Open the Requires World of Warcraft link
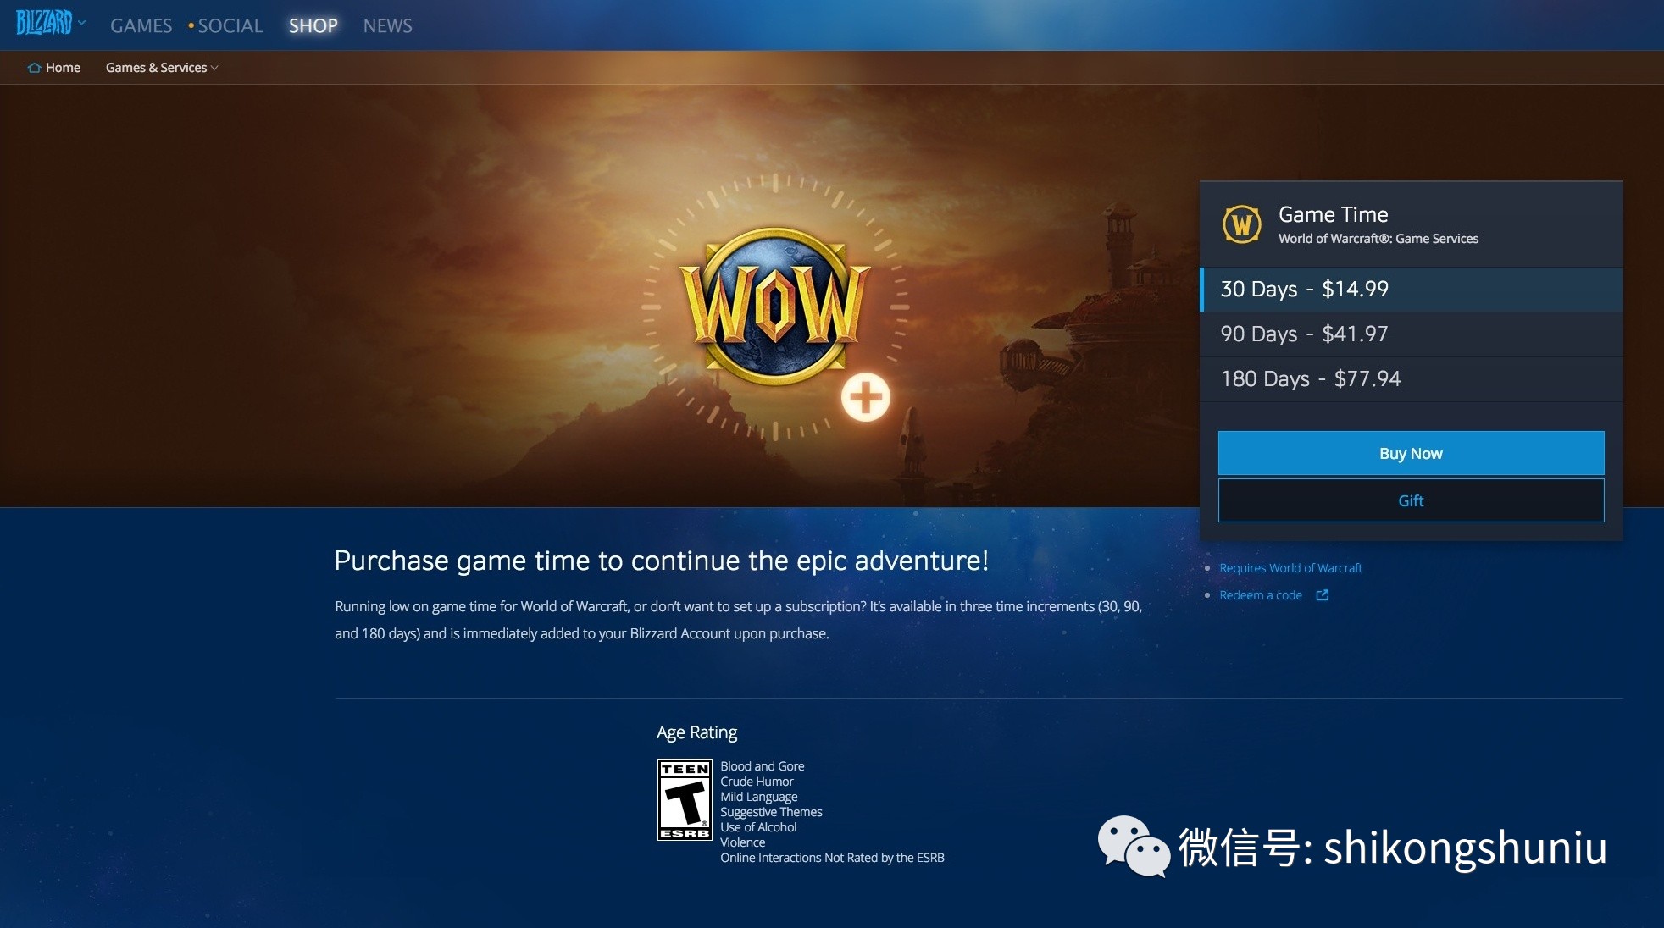 (x=1290, y=568)
